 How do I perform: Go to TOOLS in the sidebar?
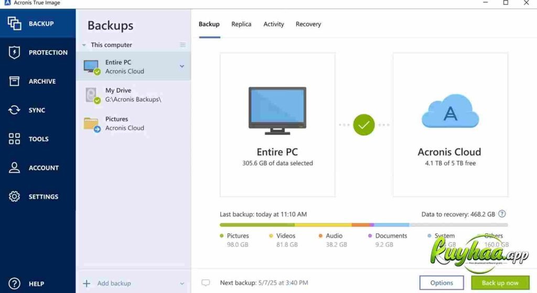point(38,138)
